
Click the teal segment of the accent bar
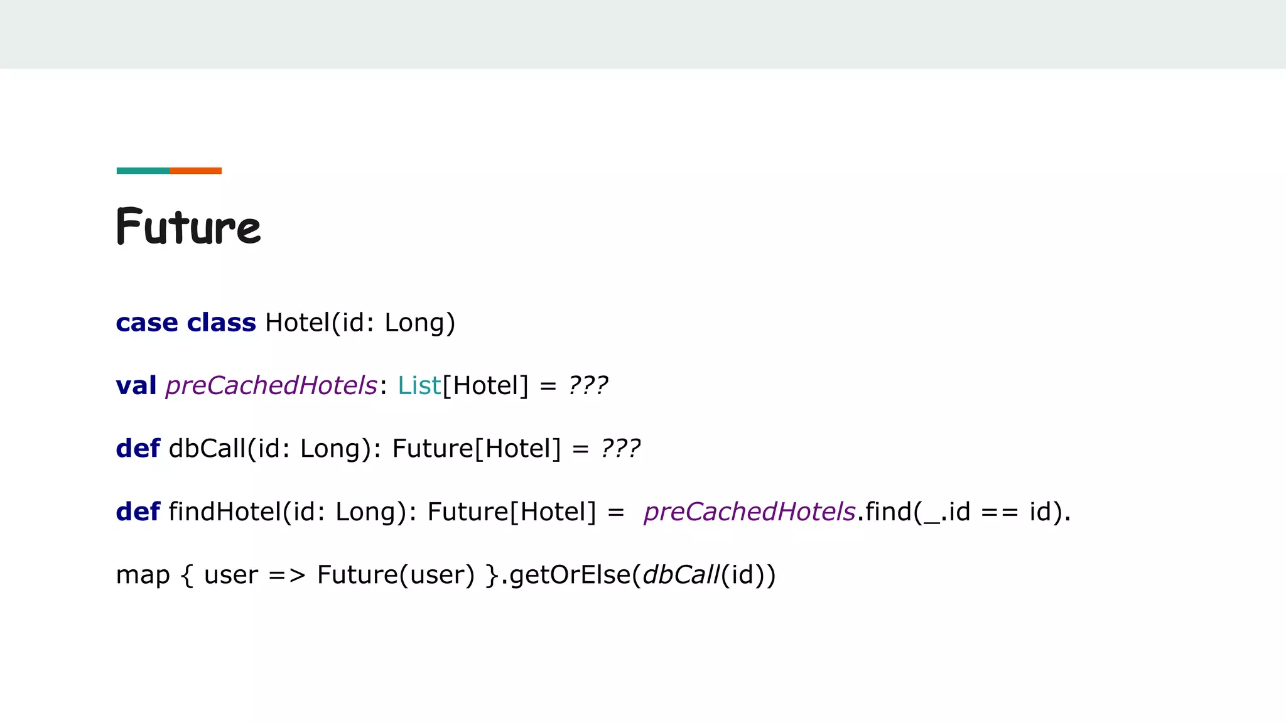point(143,171)
